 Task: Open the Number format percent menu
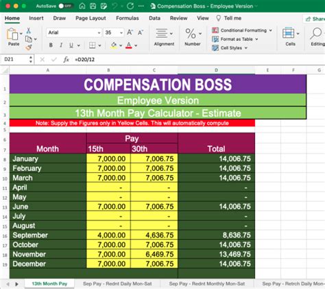click(193, 37)
